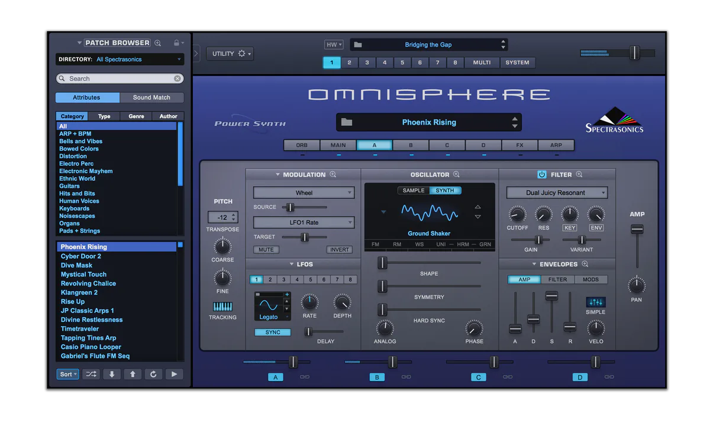710x427 pixels.
Task: Toggle the keyboard Tracking icon
Action: pos(222,307)
